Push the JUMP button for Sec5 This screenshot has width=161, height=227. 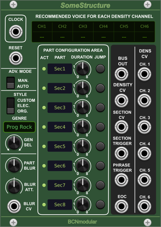click(x=100, y=146)
